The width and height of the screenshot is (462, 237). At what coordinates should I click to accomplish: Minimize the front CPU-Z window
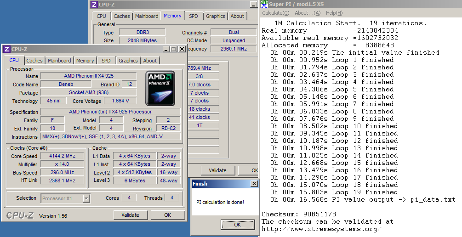[x=166, y=49]
